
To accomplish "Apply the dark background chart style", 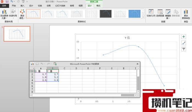I will coord(106,14).
